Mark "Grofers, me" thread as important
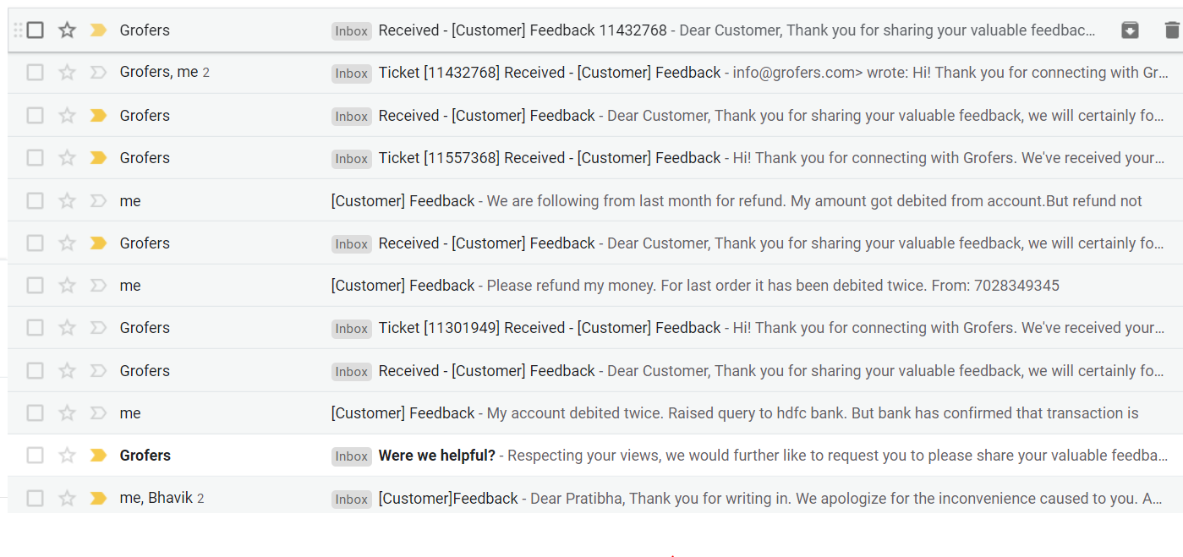This screenshot has width=1183, height=557. [98, 73]
